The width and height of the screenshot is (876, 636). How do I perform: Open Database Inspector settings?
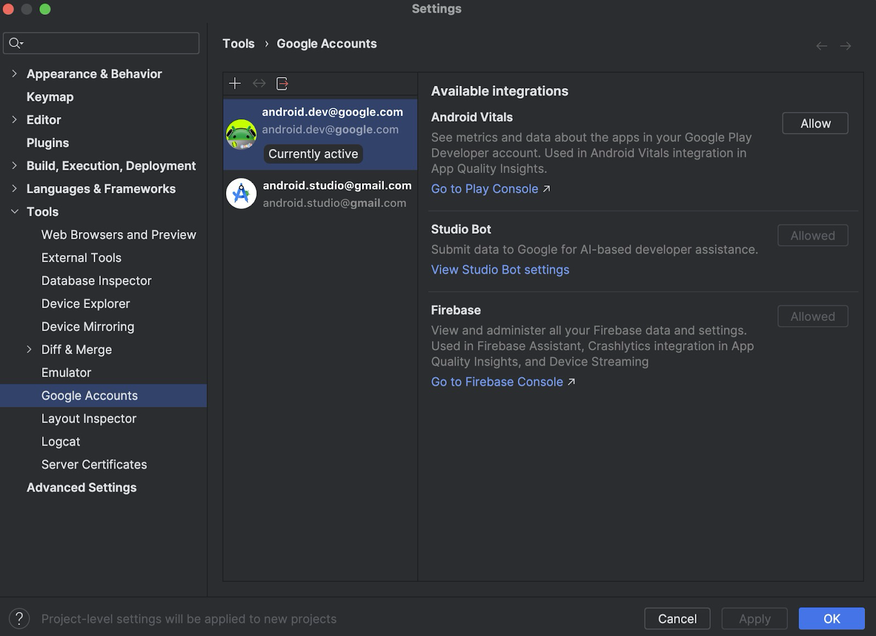(96, 281)
